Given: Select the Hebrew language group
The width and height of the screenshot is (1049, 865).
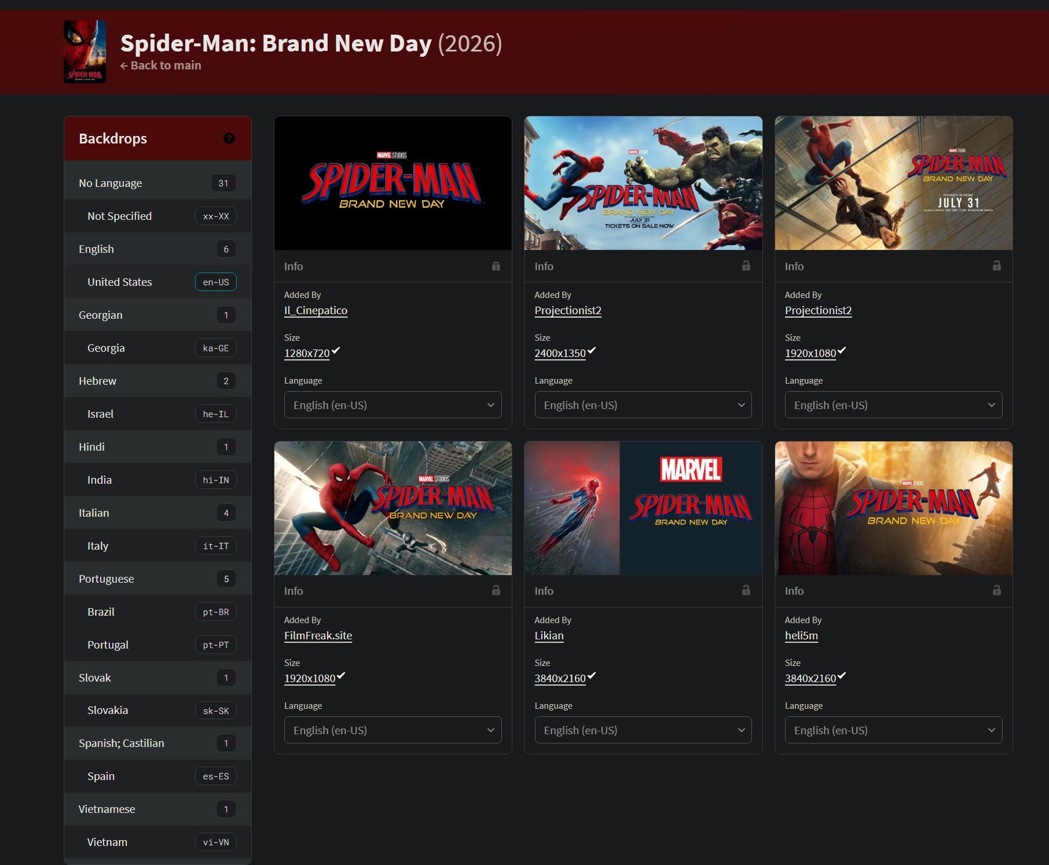Looking at the screenshot, I should point(157,381).
